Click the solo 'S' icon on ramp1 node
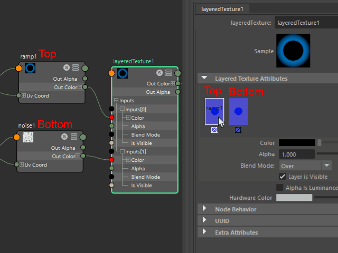 [66, 67]
